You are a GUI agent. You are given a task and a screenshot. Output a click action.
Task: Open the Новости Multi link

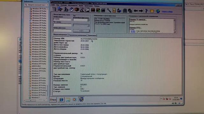click(167, 12)
